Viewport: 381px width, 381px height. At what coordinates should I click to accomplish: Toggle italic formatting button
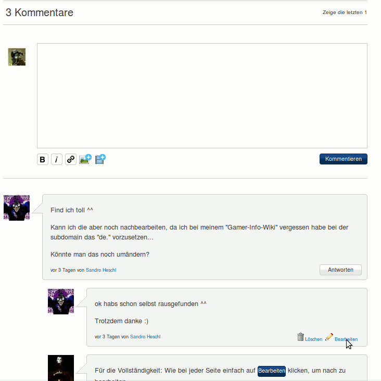tap(57, 159)
